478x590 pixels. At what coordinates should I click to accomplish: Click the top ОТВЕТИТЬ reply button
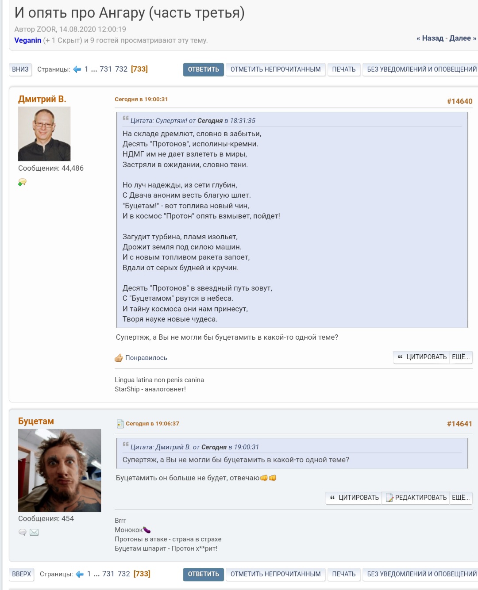(204, 69)
